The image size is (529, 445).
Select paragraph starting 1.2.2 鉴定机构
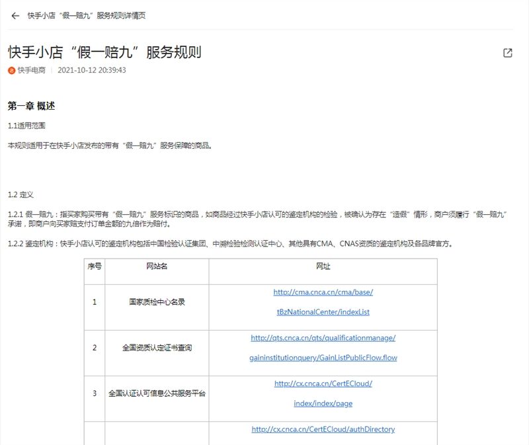[x=230, y=243]
